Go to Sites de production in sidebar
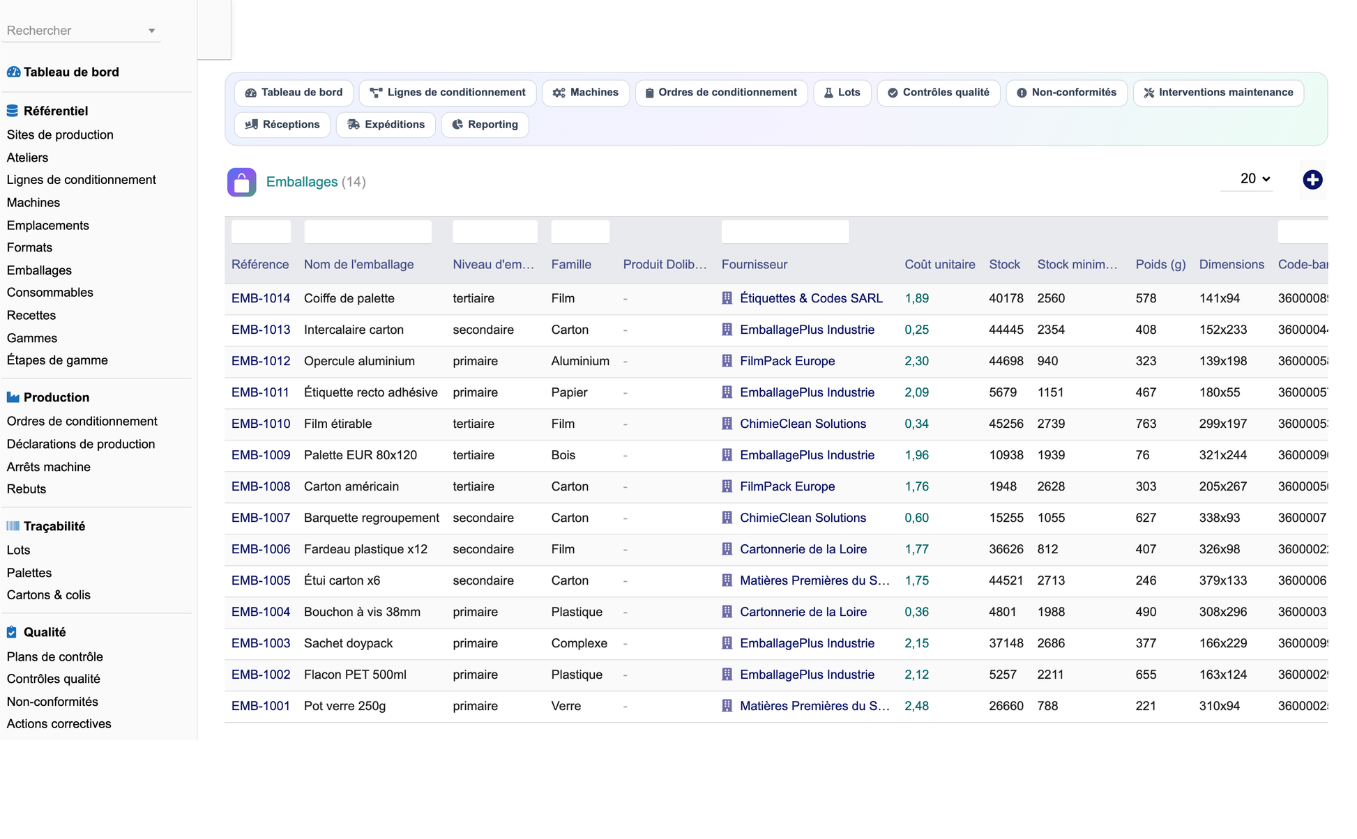Viewport: 1357px width, 839px height. [x=60, y=134]
